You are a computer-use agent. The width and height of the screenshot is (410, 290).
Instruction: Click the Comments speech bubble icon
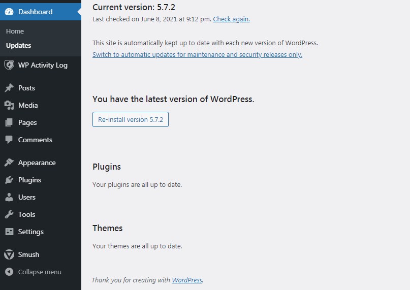tap(9, 140)
